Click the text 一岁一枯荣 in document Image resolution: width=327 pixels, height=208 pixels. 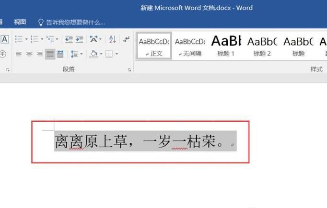[x=179, y=141]
